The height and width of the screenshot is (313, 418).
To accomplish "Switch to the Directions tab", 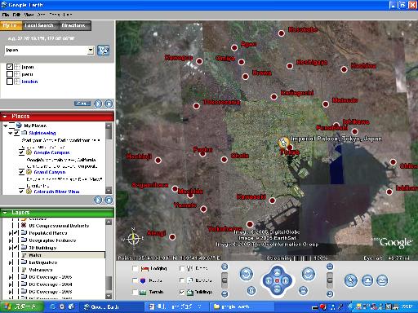I will click(73, 25).
